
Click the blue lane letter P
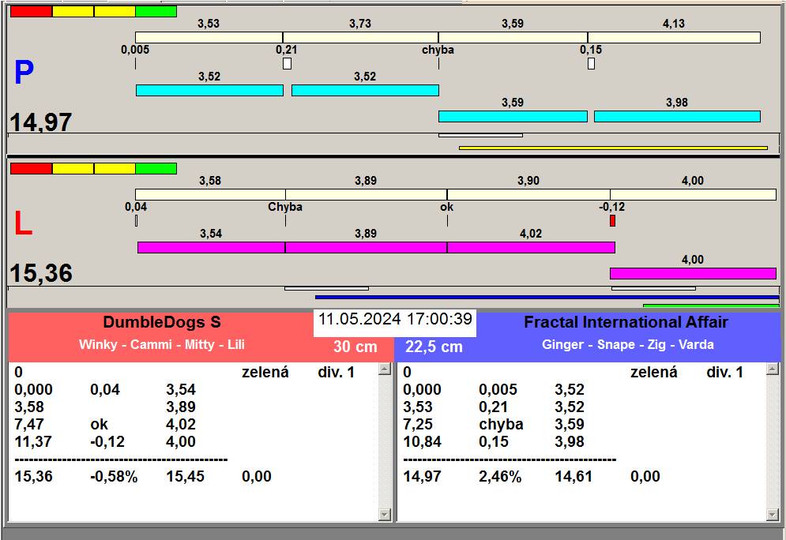[24, 73]
